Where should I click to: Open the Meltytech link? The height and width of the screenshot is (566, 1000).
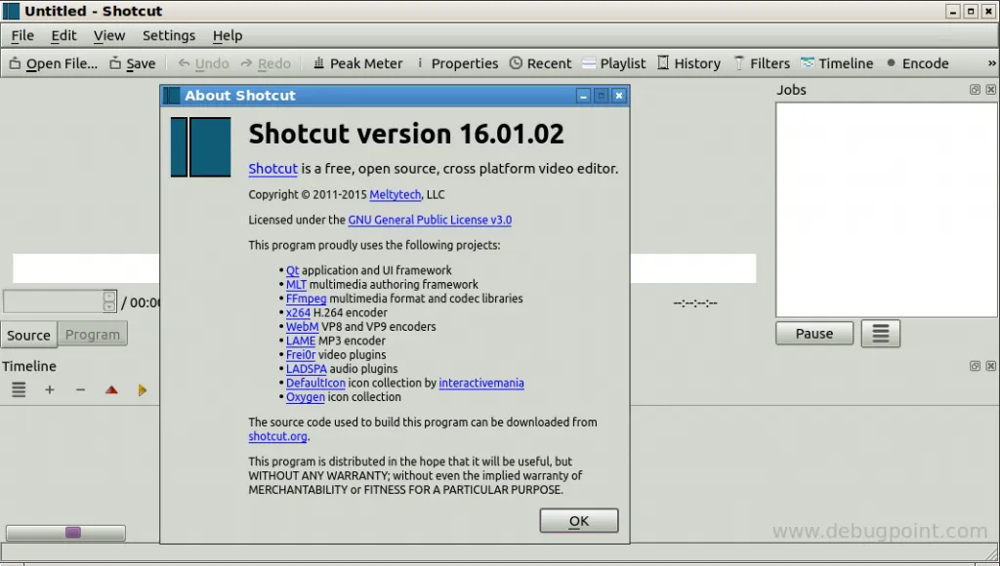coord(396,194)
